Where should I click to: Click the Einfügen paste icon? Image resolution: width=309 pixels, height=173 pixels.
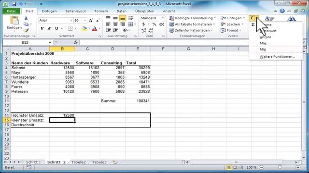[14, 21]
